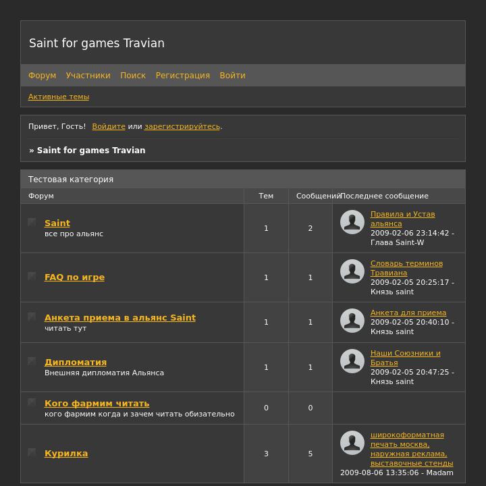Open the Регистрация page from navbar
Screen dimensions: 486x486
click(x=182, y=76)
